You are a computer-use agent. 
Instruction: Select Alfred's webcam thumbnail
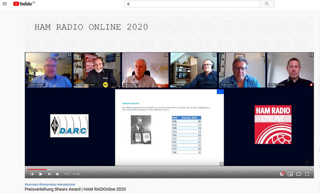pos(145,70)
